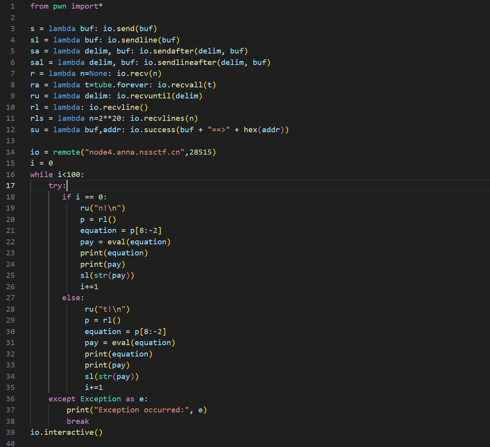This screenshot has height=447, width=490.
Task: Click the 'ru("t!\n")' call
Action: click(x=107, y=309)
